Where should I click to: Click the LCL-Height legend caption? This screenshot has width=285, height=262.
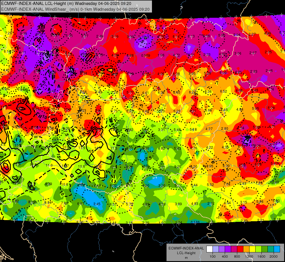pos(186,253)
